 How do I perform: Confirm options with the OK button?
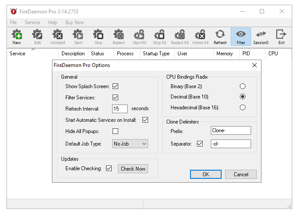(x=206, y=175)
